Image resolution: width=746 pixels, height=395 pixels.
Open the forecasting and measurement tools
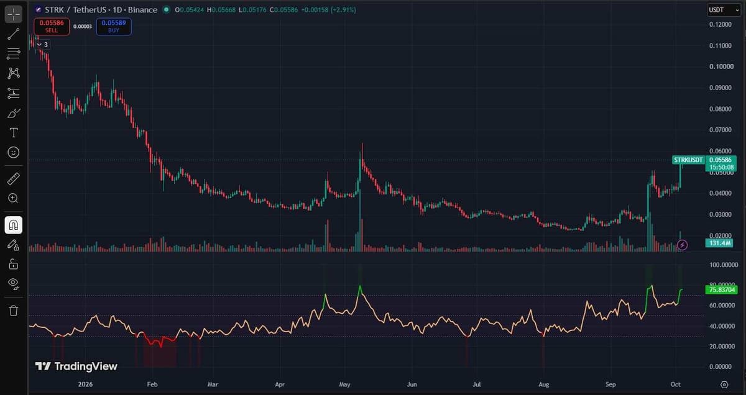pyautogui.click(x=14, y=93)
